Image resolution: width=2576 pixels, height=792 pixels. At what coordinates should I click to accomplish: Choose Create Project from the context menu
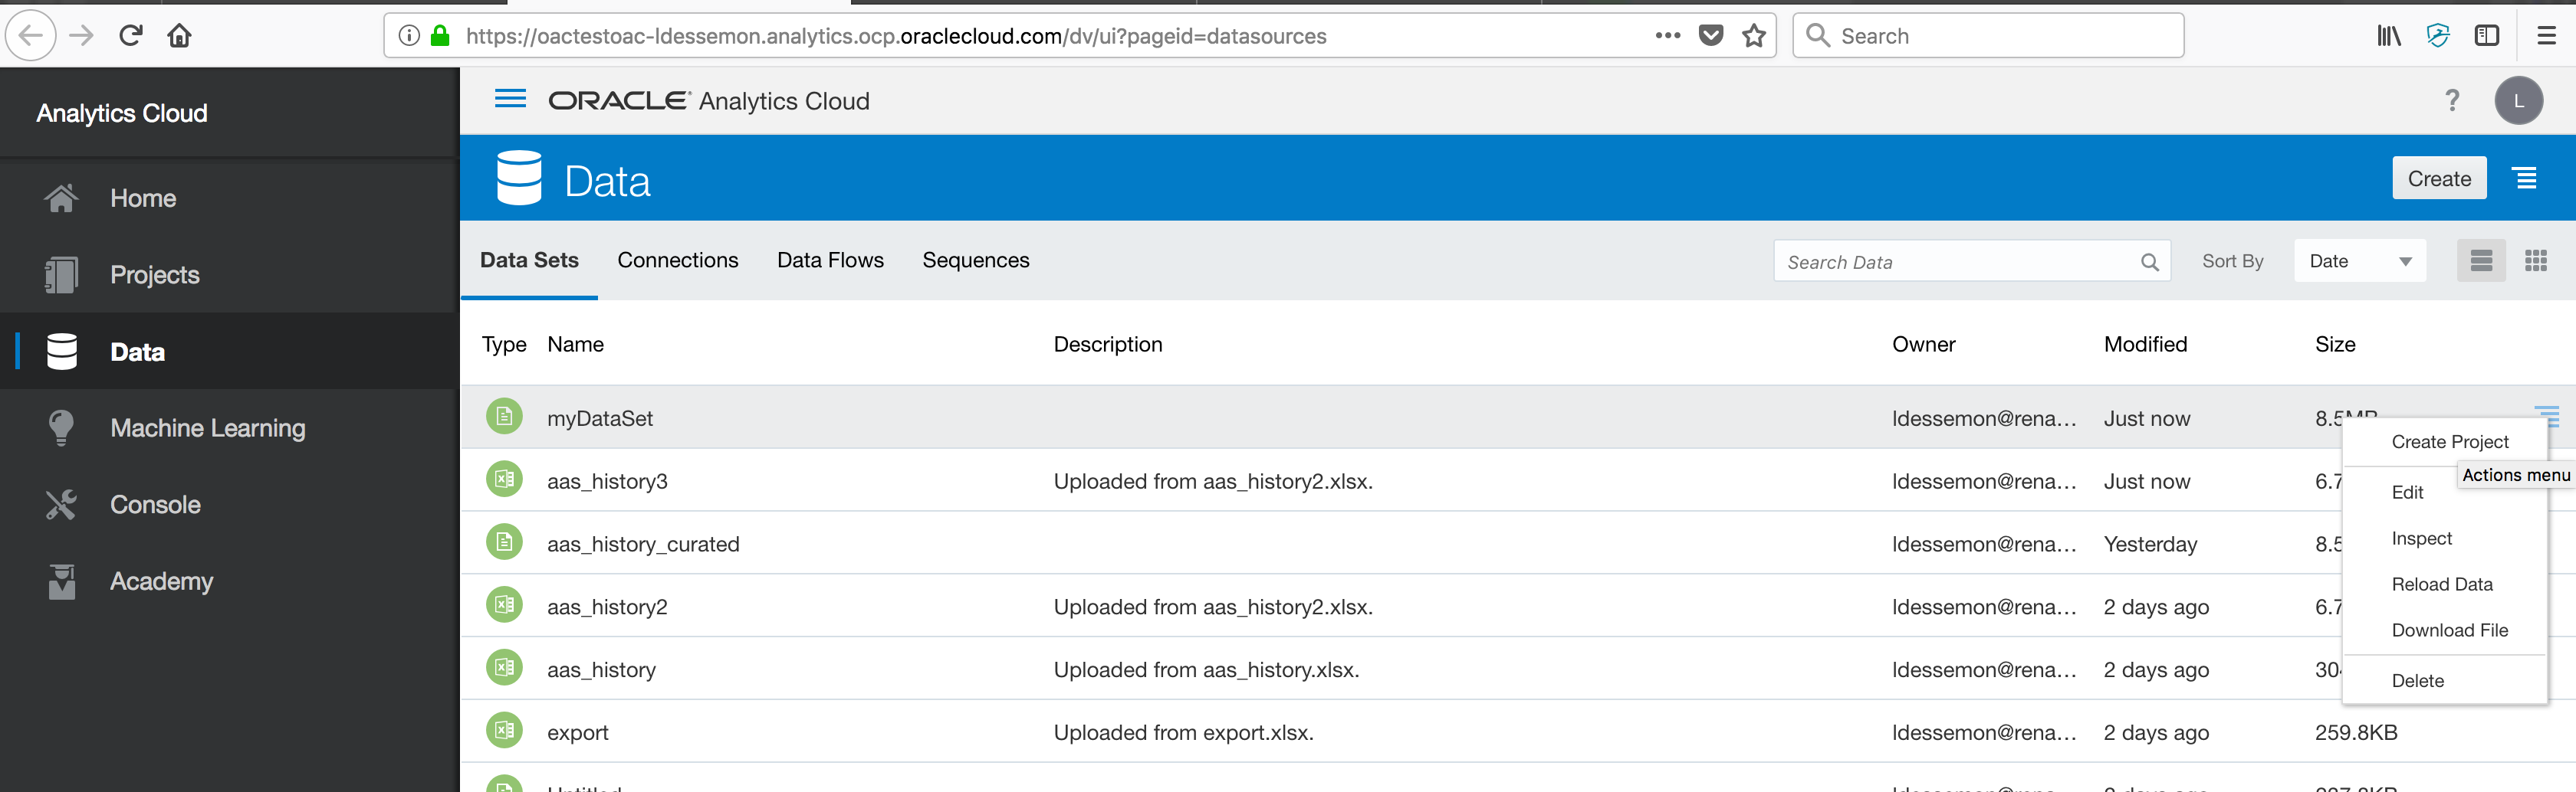(x=2449, y=441)
